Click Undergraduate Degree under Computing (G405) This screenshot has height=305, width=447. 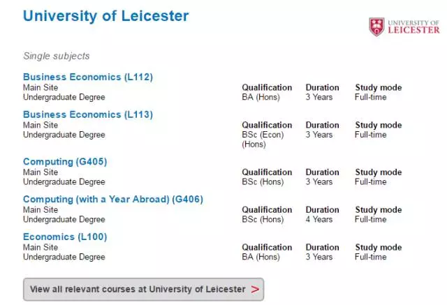(x=64, y=182)
